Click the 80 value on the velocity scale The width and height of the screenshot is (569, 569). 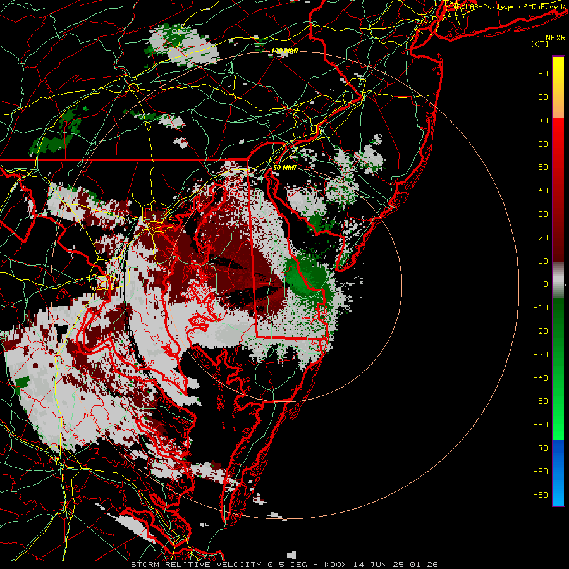point(543,97)
